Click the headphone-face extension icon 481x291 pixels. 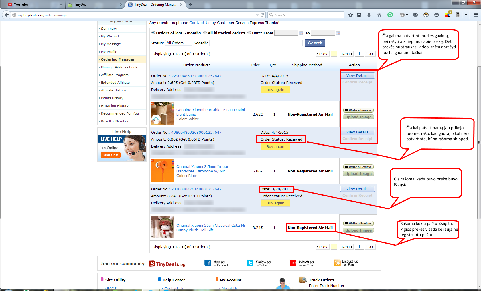[426, 15]
